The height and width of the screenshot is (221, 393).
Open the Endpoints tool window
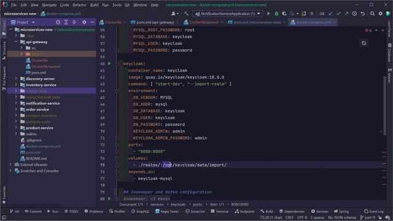pos(244,211)
